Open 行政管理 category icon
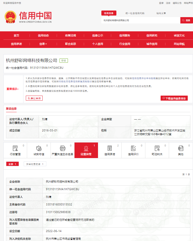Image resolution: width=193 pixels, height=241 pixels. 15,148
